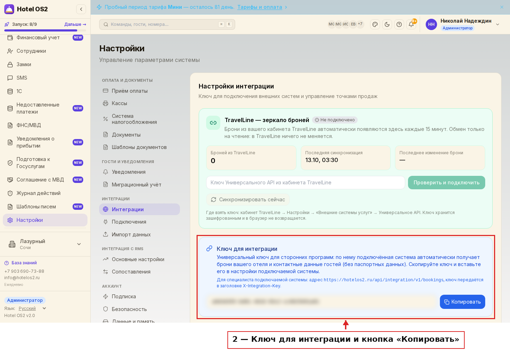Image resolution: width=510 pixels, height=357 pixels.
Task: Open Основные настройки under RMS integration
Action: (140, 259)
